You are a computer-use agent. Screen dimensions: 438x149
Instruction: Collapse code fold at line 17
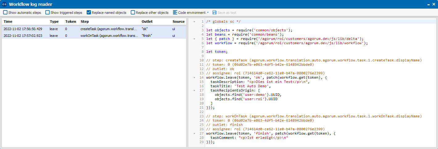[x=194, y=91]
